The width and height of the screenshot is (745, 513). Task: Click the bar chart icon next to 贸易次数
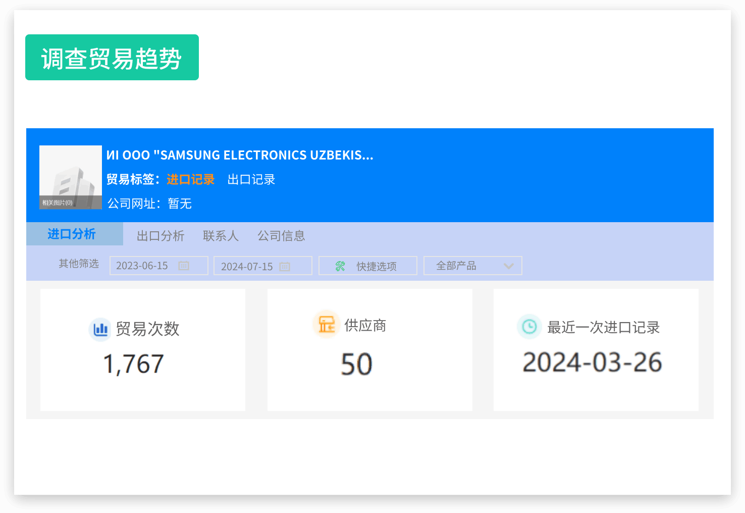100,329
